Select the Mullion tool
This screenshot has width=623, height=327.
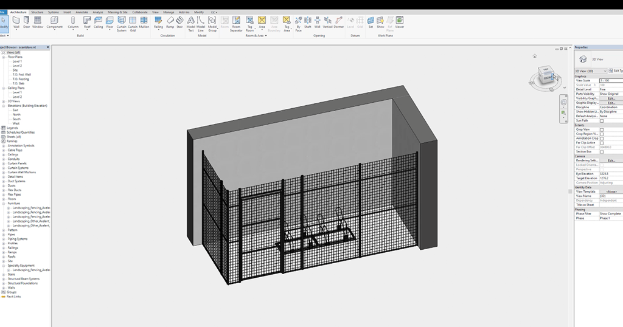pyautogui.click(x=144, y=22)
